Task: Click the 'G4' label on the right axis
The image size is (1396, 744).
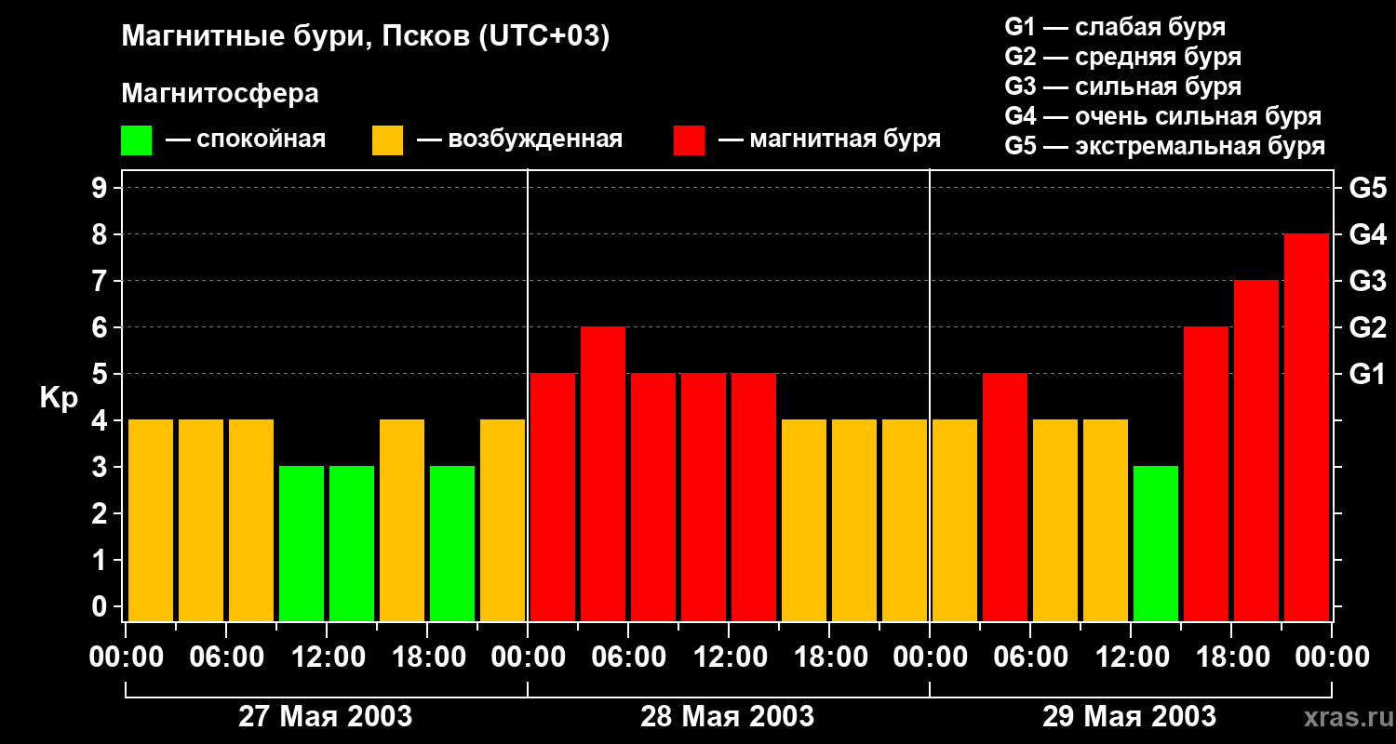Action: click(1367, 234)
